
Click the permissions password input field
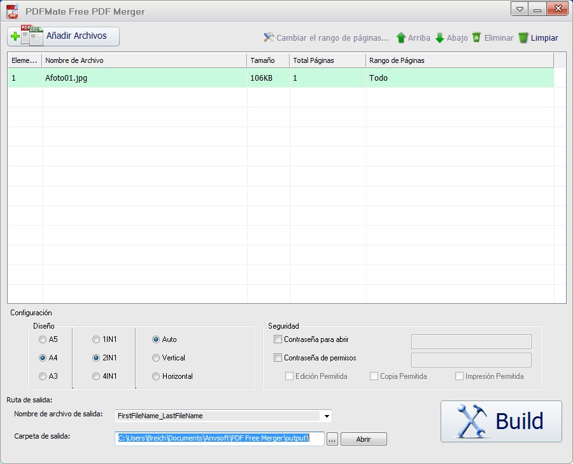pyautogui.click(x=471, y=360)
